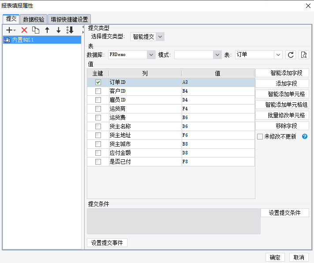Open the add item dropdown arrow beside plus
Screen dimensions: 314x263
15,30
